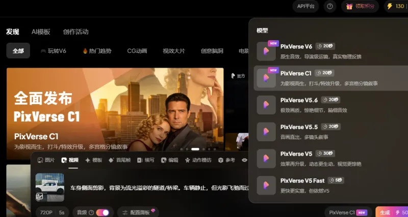Choose the PixVerse V5 30秒 model
Image resolution: width=408 pixels, height=217 pixels.
[330, 159]
